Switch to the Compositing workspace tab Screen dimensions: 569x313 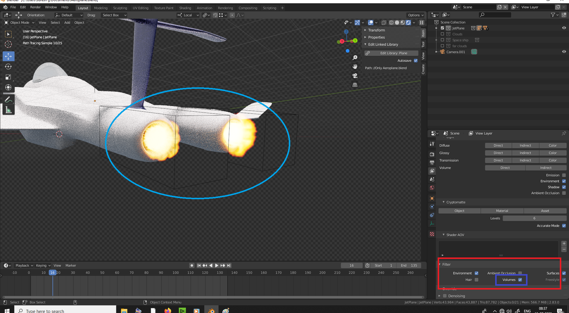point(248,8)
